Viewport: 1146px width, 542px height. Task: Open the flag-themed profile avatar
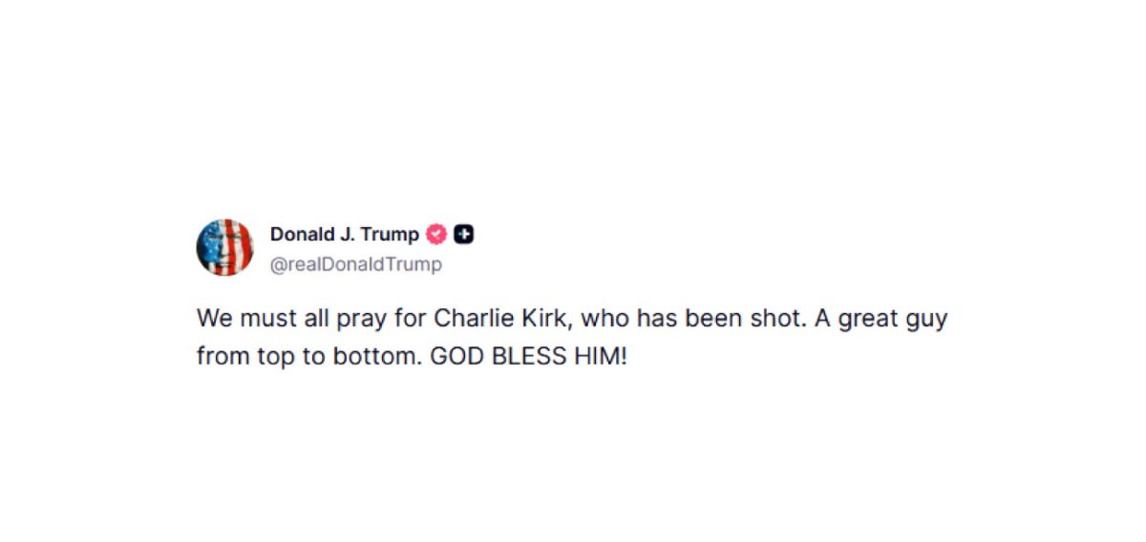tap(224, 247)
